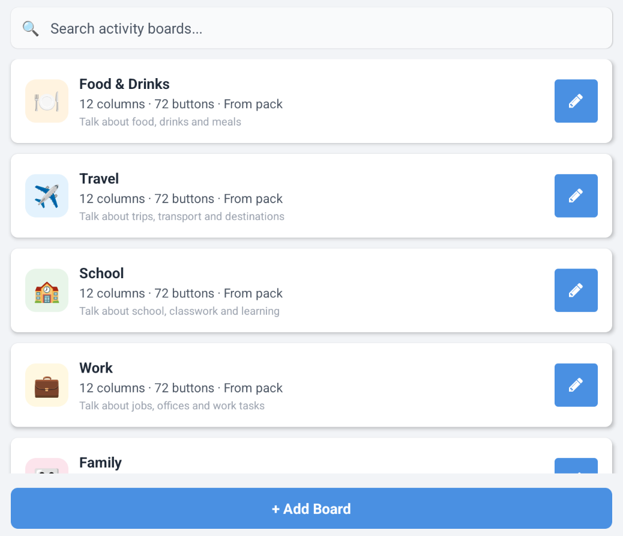Click the Food & Drinks plate icon
The image size is (623, 536).
coord(47,101)
